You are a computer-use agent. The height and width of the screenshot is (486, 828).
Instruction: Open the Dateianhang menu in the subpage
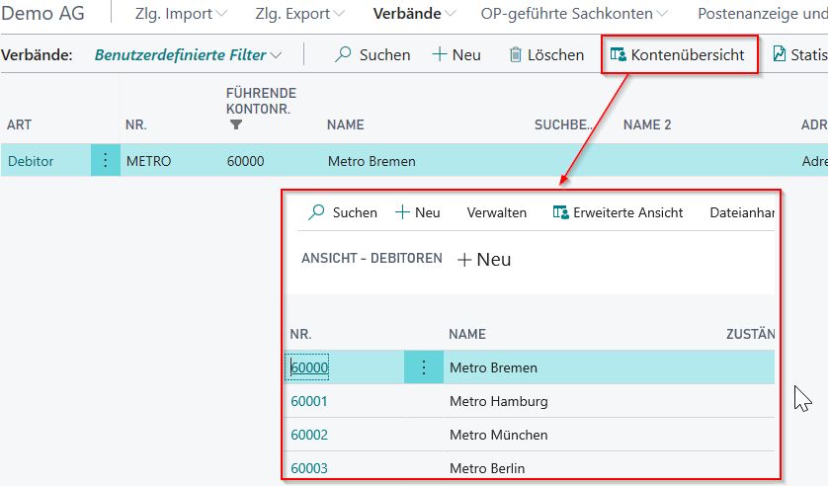pyautogui.click(x=742, y=212)
